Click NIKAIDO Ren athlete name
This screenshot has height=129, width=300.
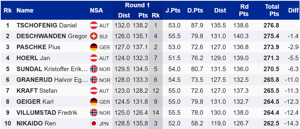click(36, 124)
